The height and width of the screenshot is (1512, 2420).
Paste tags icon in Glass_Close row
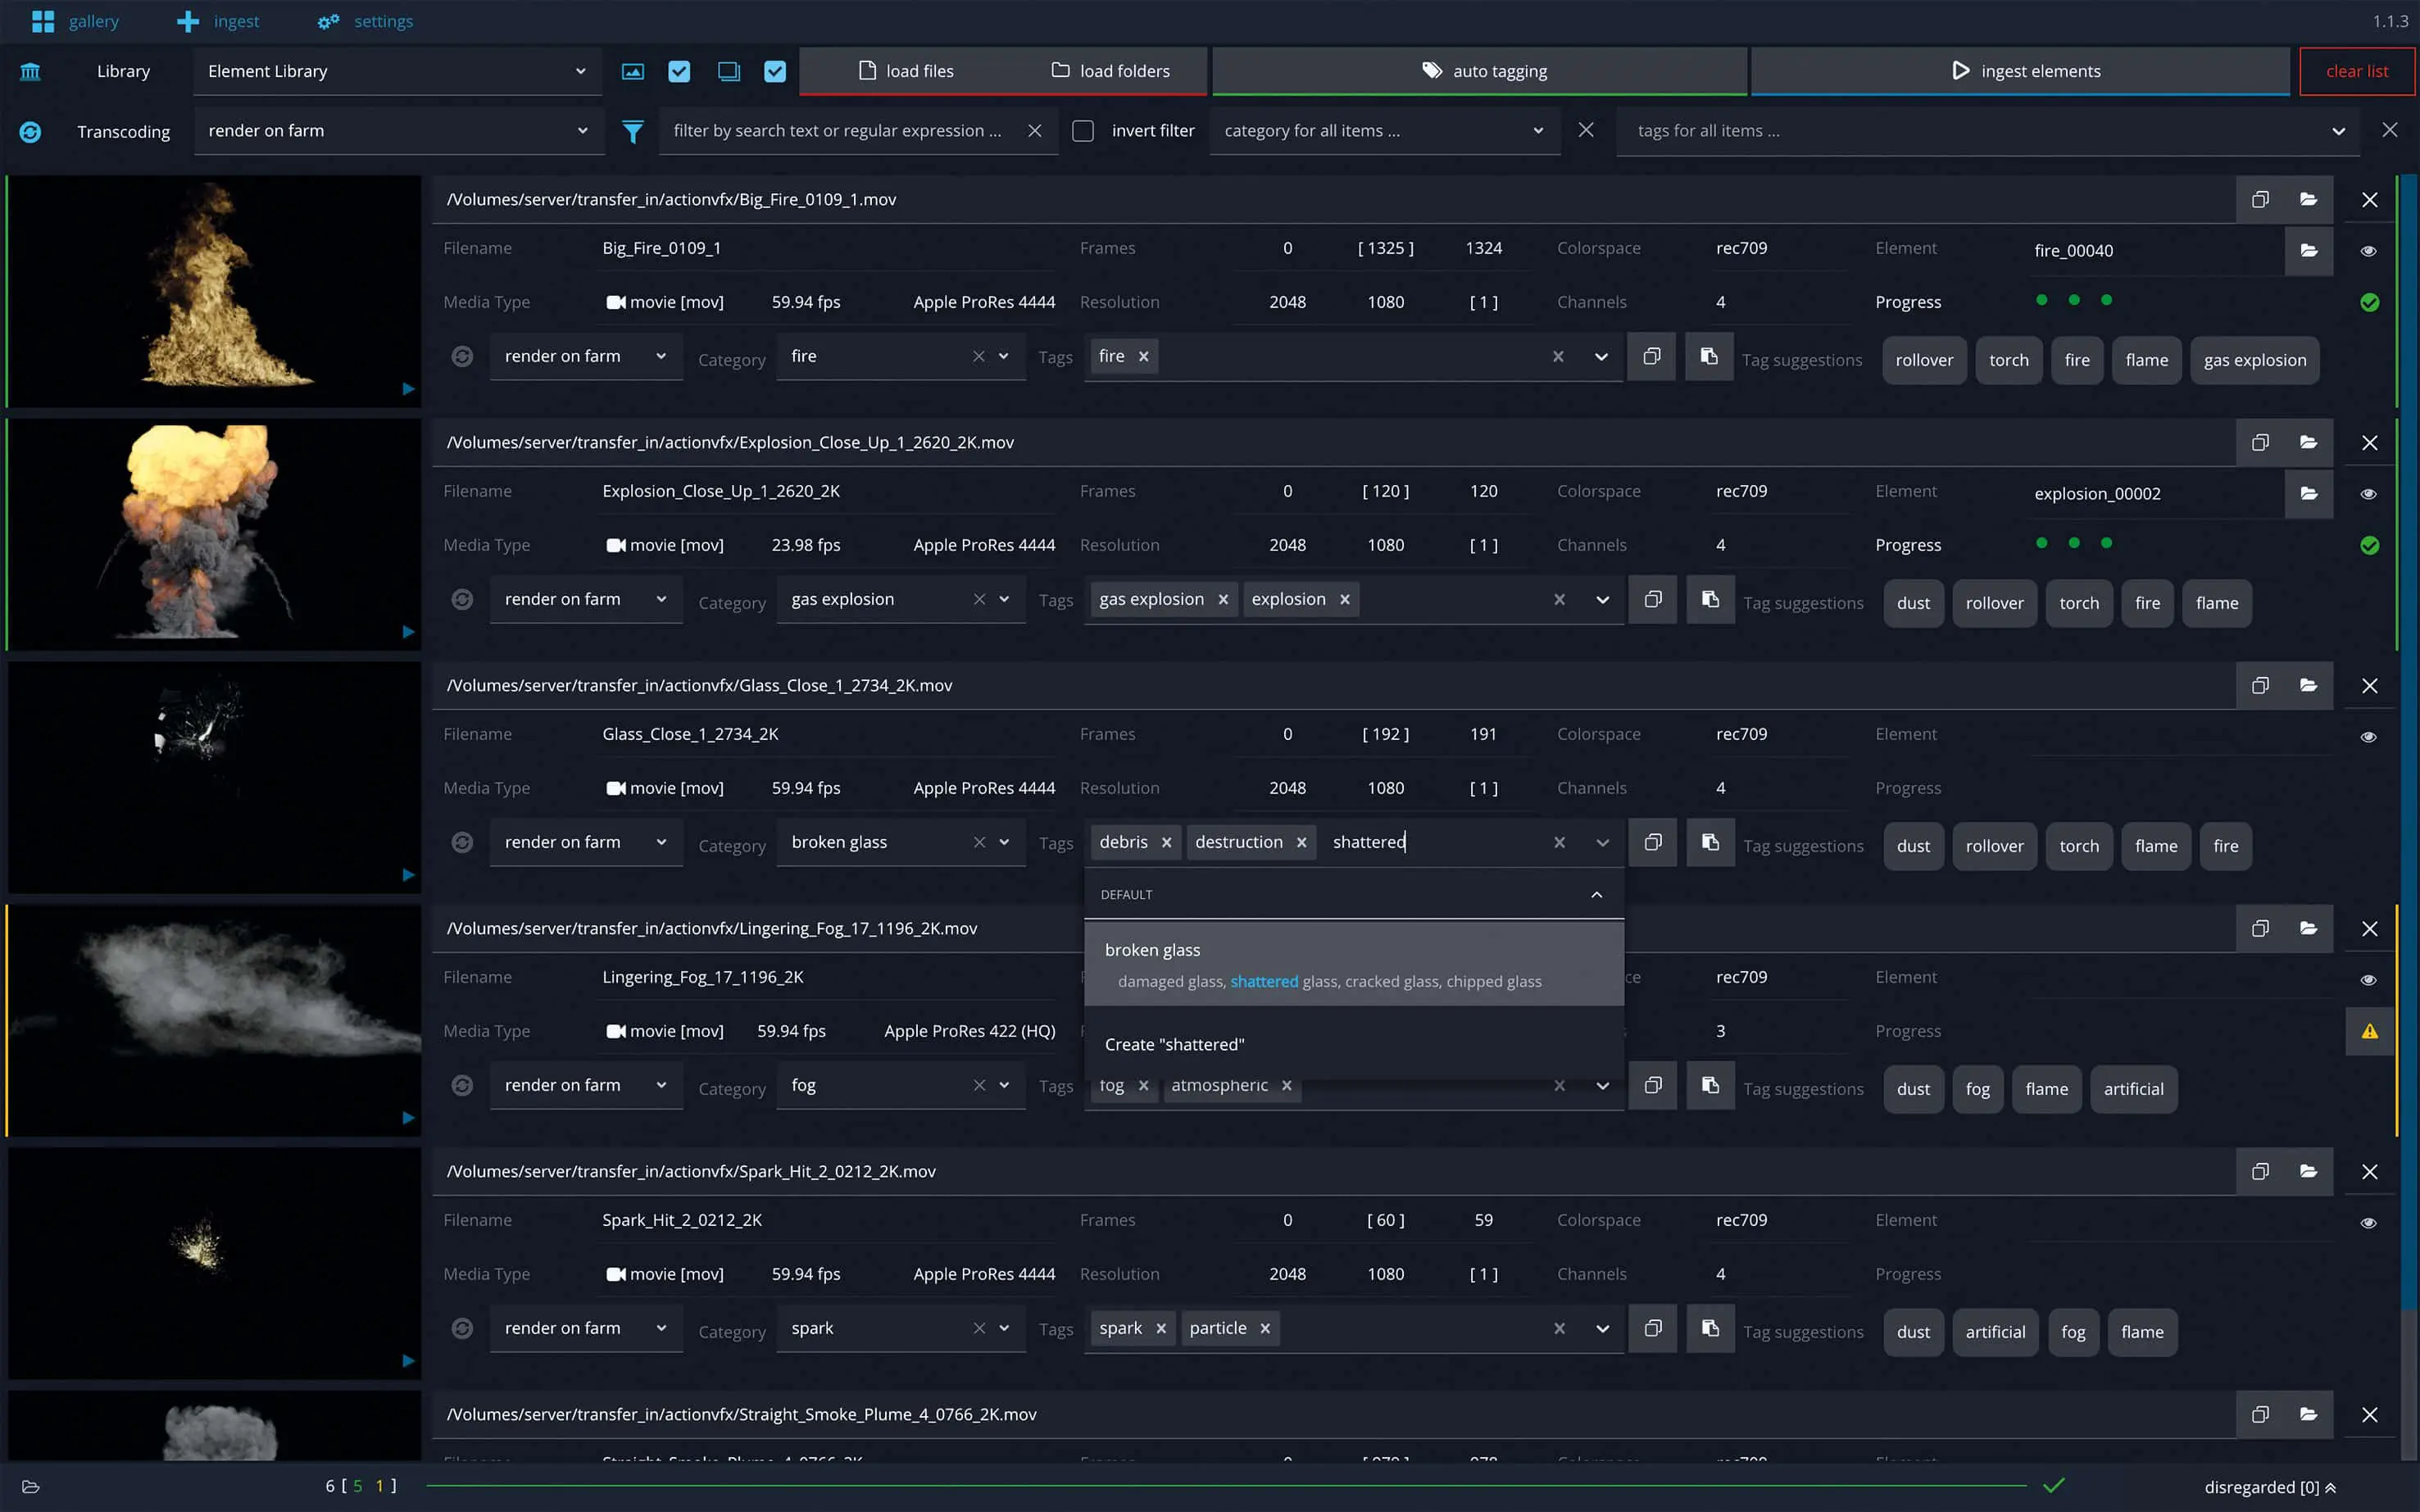(1710, 842)
